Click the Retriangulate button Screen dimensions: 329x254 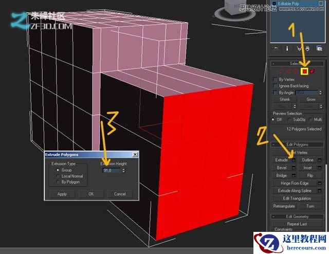[284, 206]
